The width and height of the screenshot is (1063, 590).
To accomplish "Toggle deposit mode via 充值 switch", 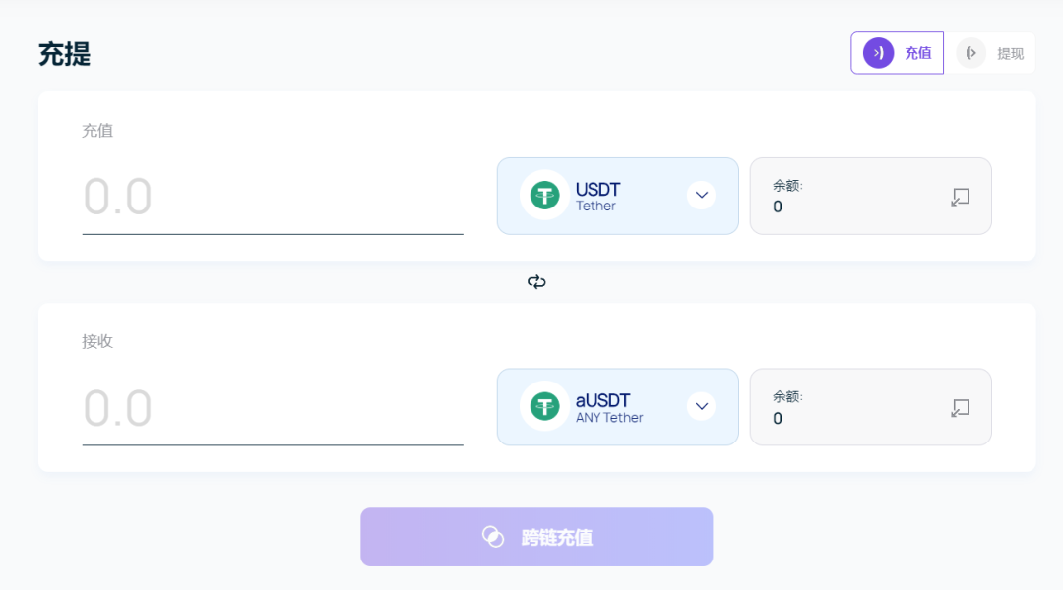I will tap(897, 52).
